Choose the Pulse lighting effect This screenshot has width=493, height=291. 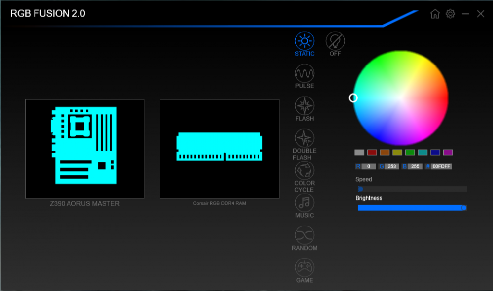click(304, 73)
